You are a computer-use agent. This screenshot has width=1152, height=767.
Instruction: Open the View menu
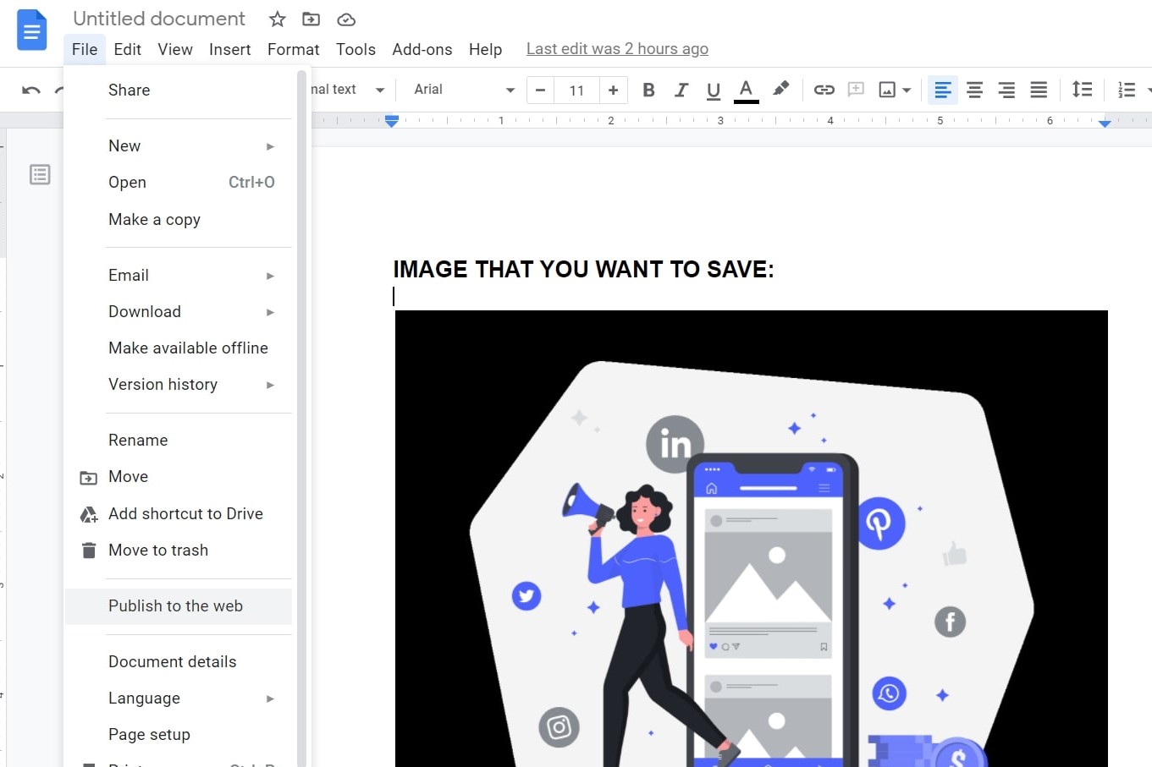click(x=175, y=49)
